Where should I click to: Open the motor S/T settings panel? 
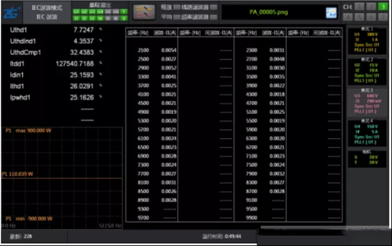367,158
